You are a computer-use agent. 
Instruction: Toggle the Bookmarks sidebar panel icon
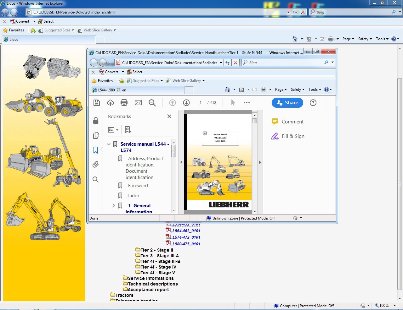pos(96,150)
